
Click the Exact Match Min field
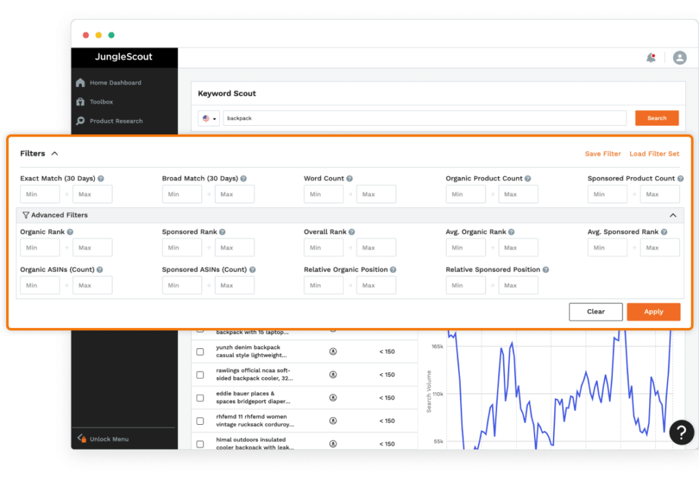tap(40, 194)
